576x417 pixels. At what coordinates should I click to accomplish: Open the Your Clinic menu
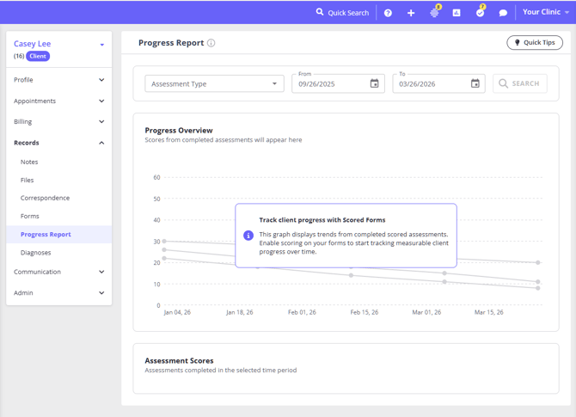546,12
